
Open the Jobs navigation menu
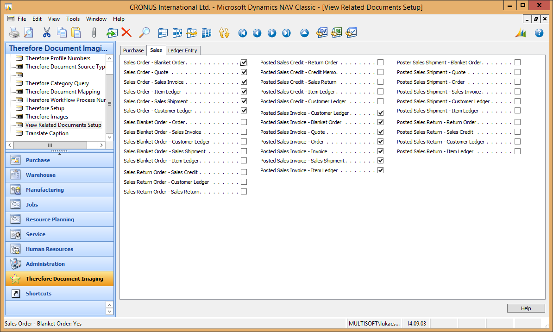tap(59, 204)
